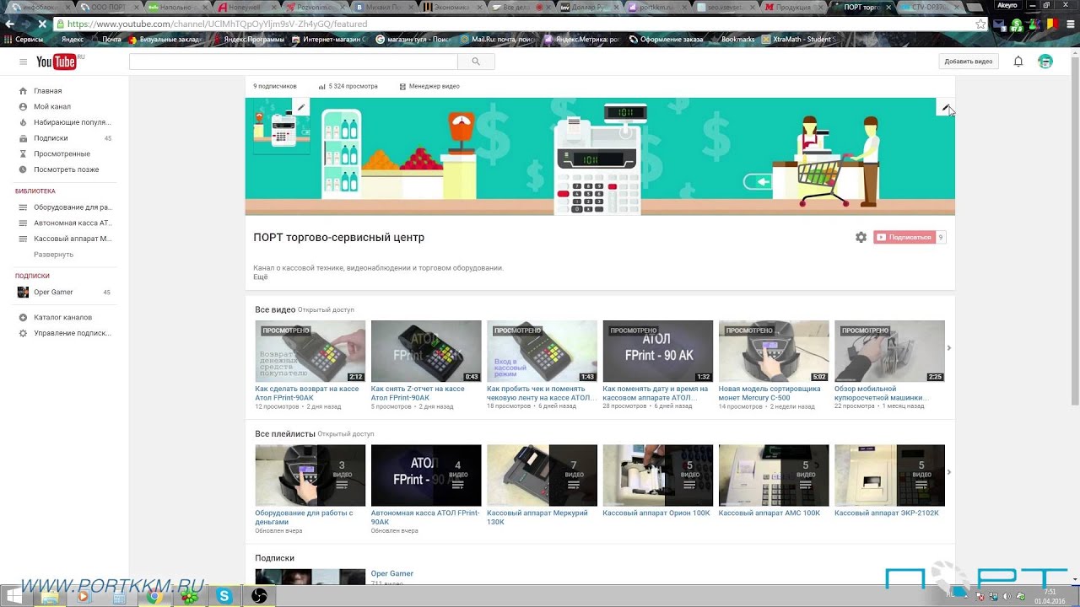
Task: Click browser back arrow
Action: coord(10,24)
